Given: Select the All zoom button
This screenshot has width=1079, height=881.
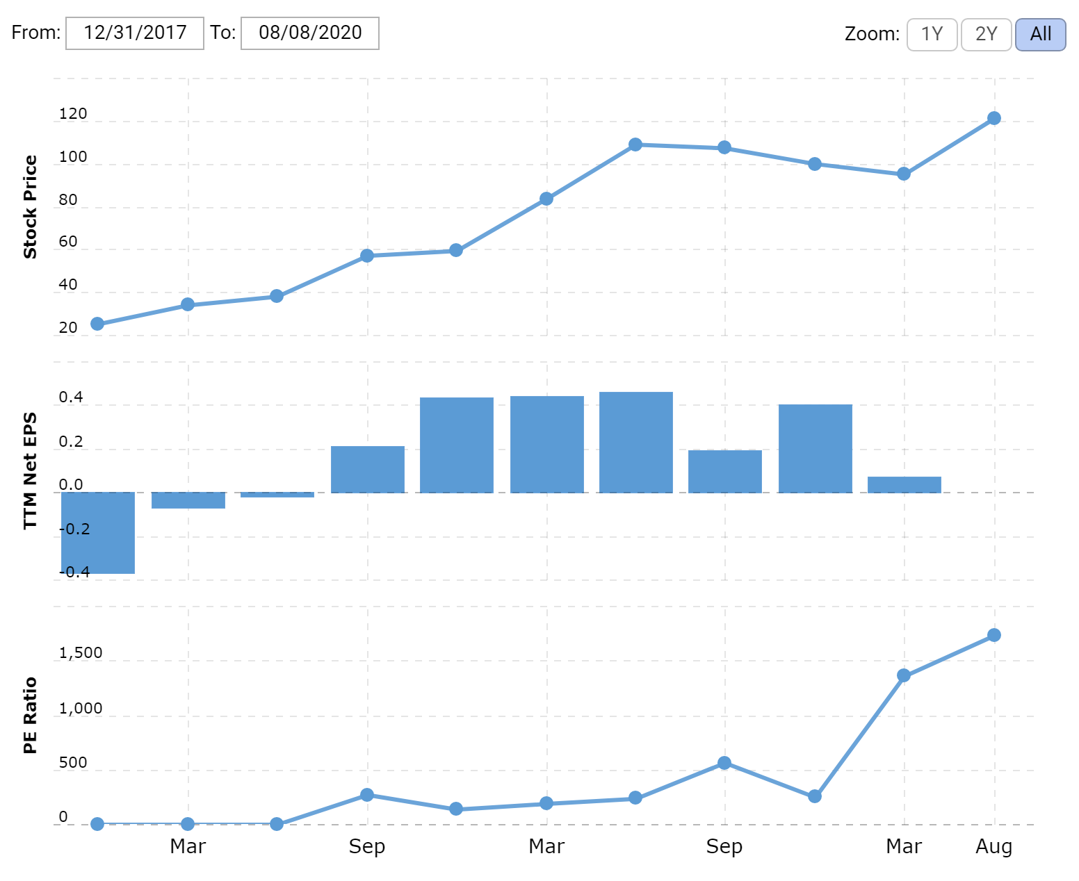Looking at the screenshot, I should pos(1040,34).
